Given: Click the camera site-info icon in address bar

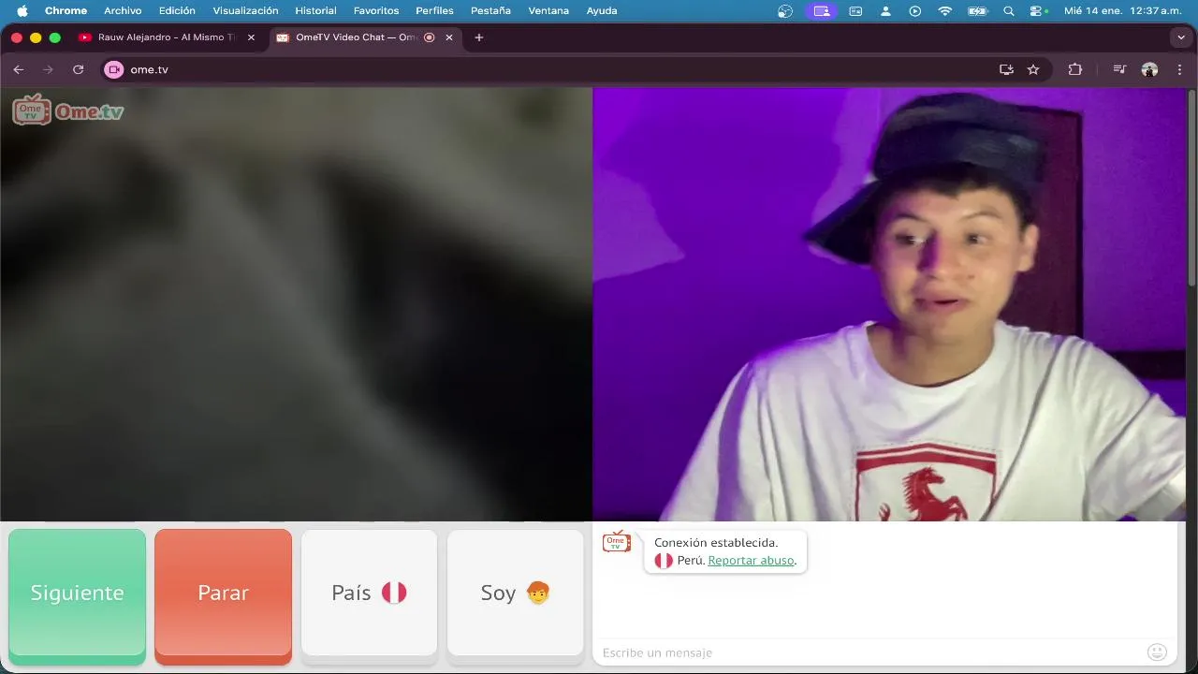Looking at the screenshot, I should point(114,69).
